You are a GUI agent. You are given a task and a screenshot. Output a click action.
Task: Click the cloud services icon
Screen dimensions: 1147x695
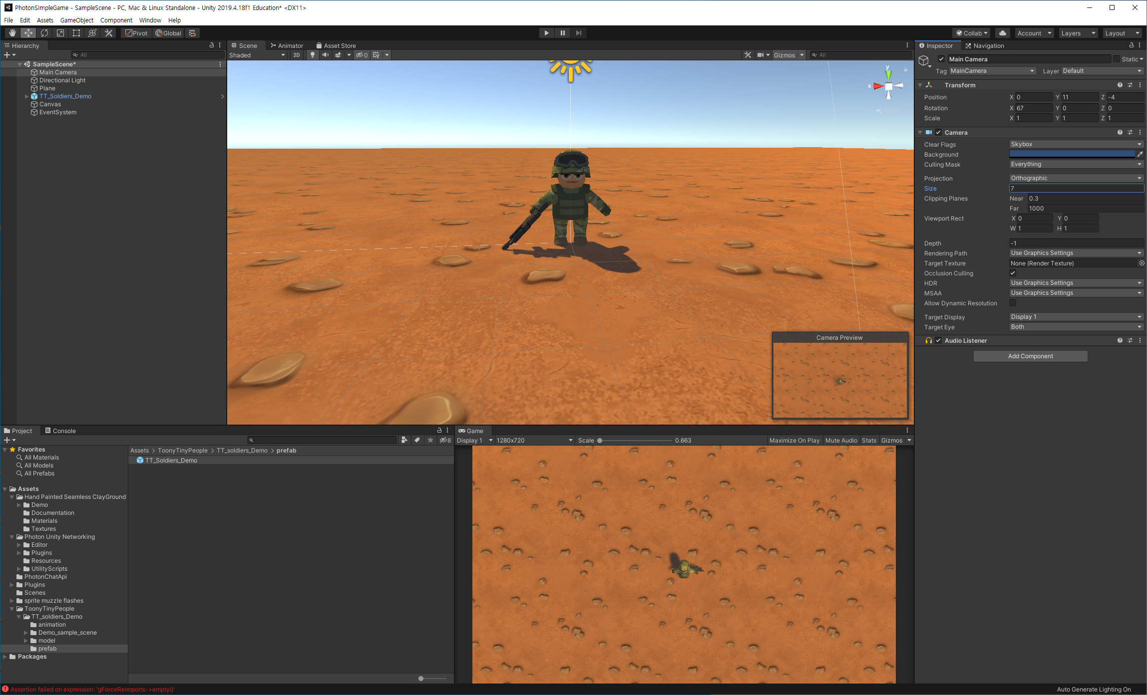click(1002, 33)
